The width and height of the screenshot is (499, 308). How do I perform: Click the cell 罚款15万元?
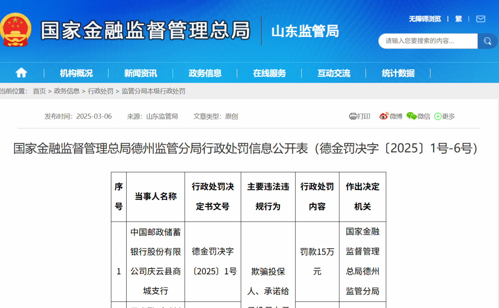point(317,261)
